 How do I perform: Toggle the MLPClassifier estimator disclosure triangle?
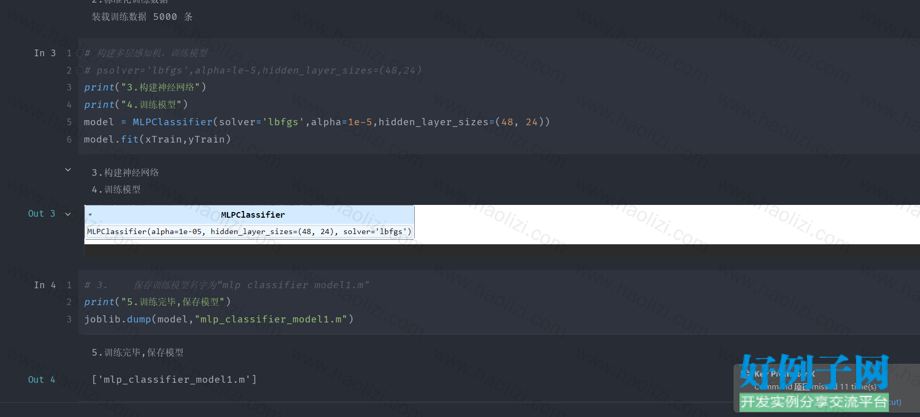[x=90, y=215]
